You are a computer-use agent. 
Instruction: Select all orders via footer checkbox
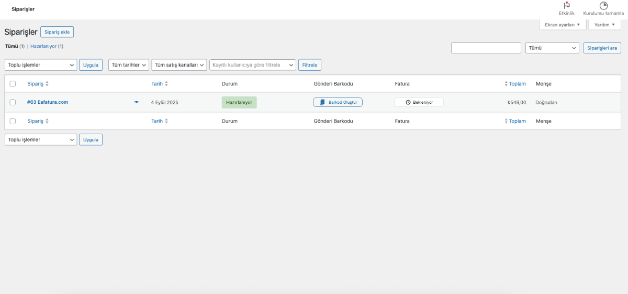[13, 121]
